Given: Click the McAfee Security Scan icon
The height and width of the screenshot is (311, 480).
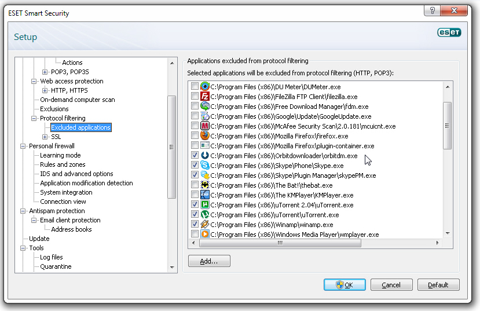Looking at the screenshot, I should 205,126.
